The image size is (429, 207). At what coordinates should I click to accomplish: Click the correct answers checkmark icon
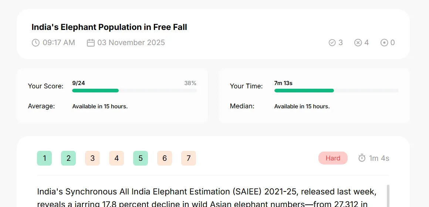point(332,43)
